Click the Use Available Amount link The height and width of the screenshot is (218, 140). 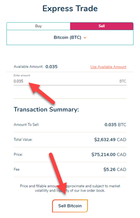coord(108,67)
